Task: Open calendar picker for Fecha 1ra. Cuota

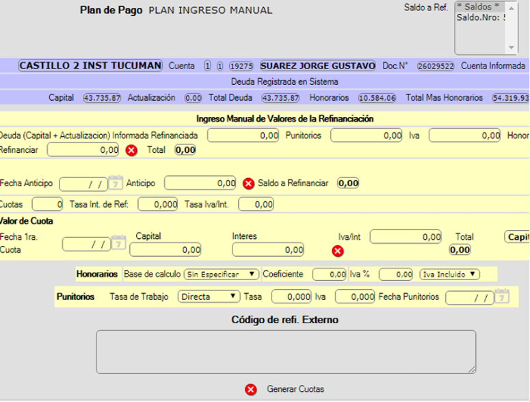Action: [x=119, y=244]
